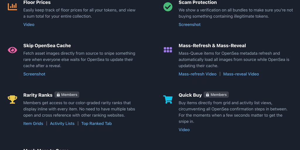
Task: Open the Scam Protection Screenshot link
Action: click(x=190, y=25)
